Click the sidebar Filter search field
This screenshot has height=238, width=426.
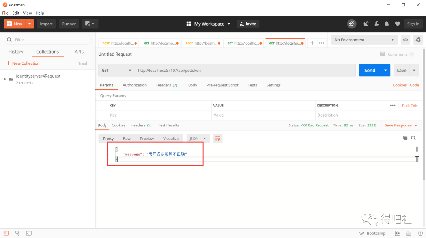48,40
